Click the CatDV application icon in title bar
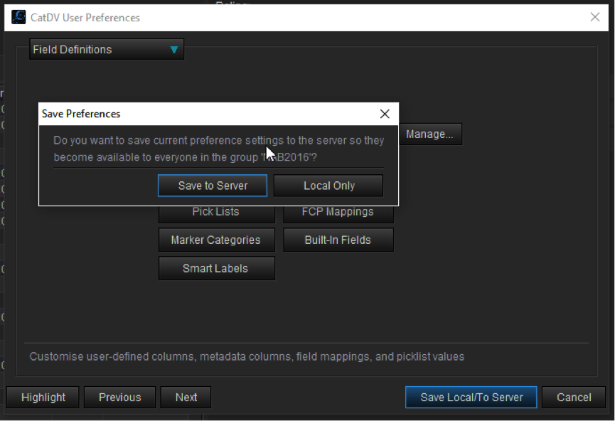The height and width of the screenshot is (421, 615). click(x=18, y=17)
